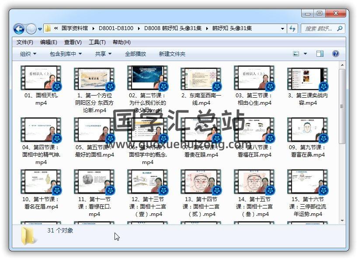
Task: Select video 07、第七节课：看贵在眼.mp4
Action: coord(201,137)
